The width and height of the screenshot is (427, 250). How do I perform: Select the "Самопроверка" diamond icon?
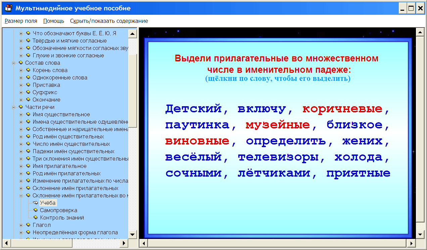35,210
